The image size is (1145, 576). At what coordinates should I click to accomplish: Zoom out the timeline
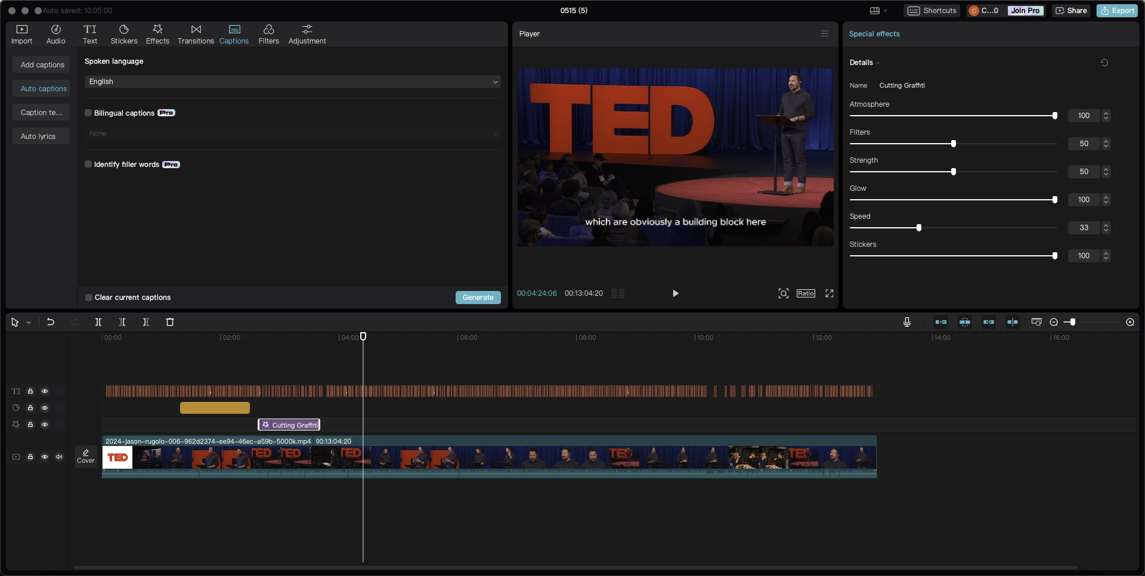(x=1054, y=322)
